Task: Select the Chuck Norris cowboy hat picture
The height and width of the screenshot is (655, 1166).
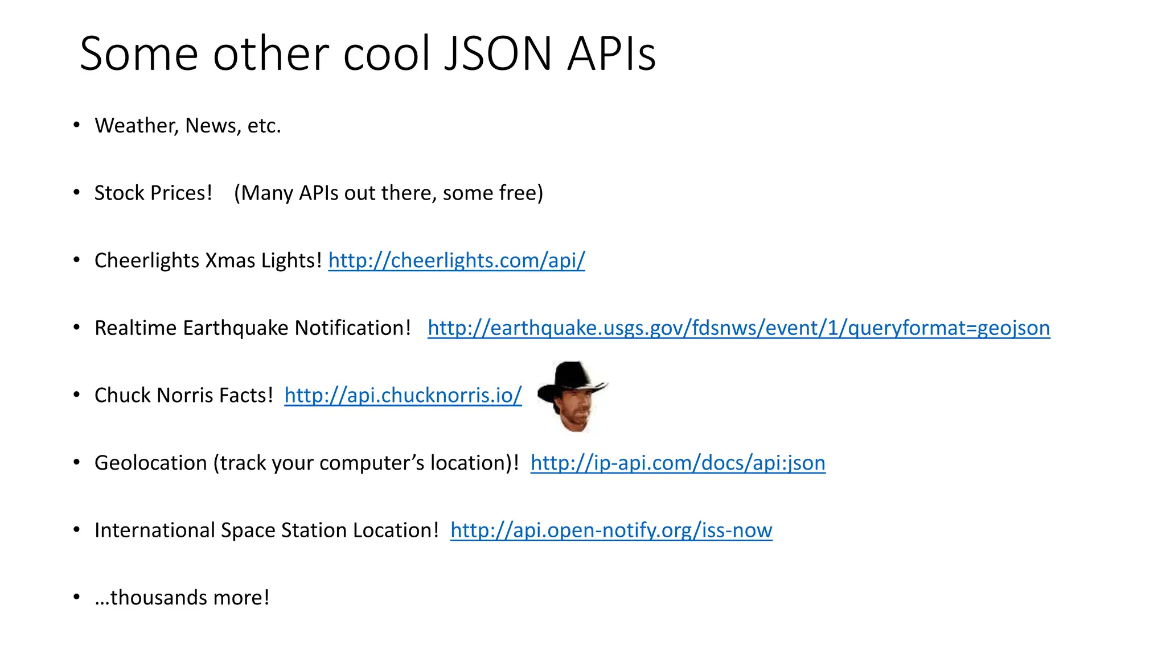Action: point(573,396)
